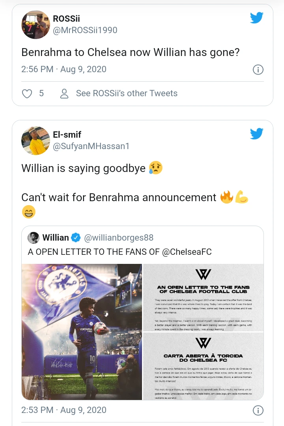Open the @SufyanMHassan1 handle

pyautogui.click(x=91, y=146)
